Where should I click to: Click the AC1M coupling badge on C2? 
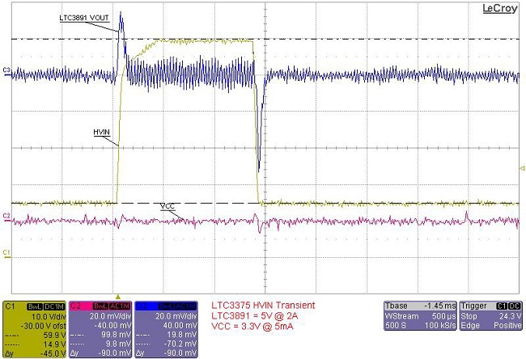click(120, 306)
